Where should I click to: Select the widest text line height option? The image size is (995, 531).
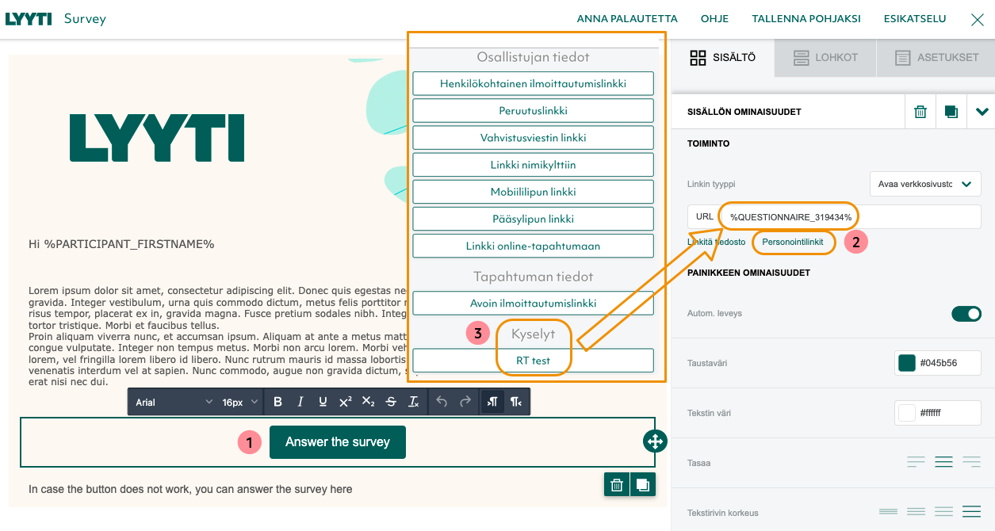tap(971, 512)
